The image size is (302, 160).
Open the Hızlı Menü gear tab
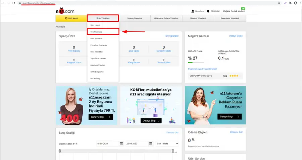tap(71, 18)
